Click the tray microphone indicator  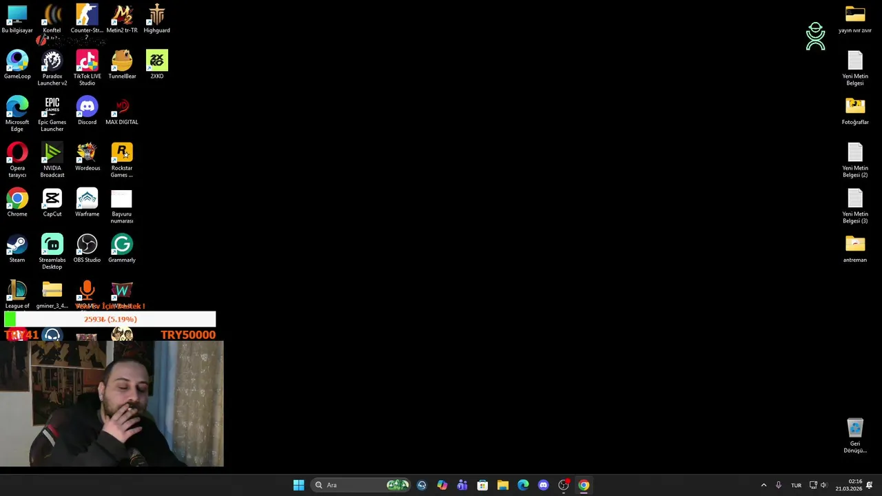[x=778, y=485]
